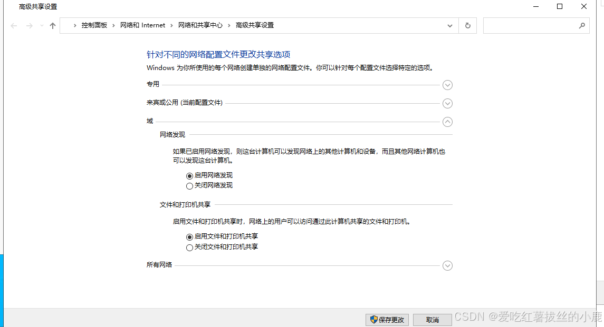604x327 pixels.
Task: Click the refresh icon beside address bar
Action: (x=467, y=25)
